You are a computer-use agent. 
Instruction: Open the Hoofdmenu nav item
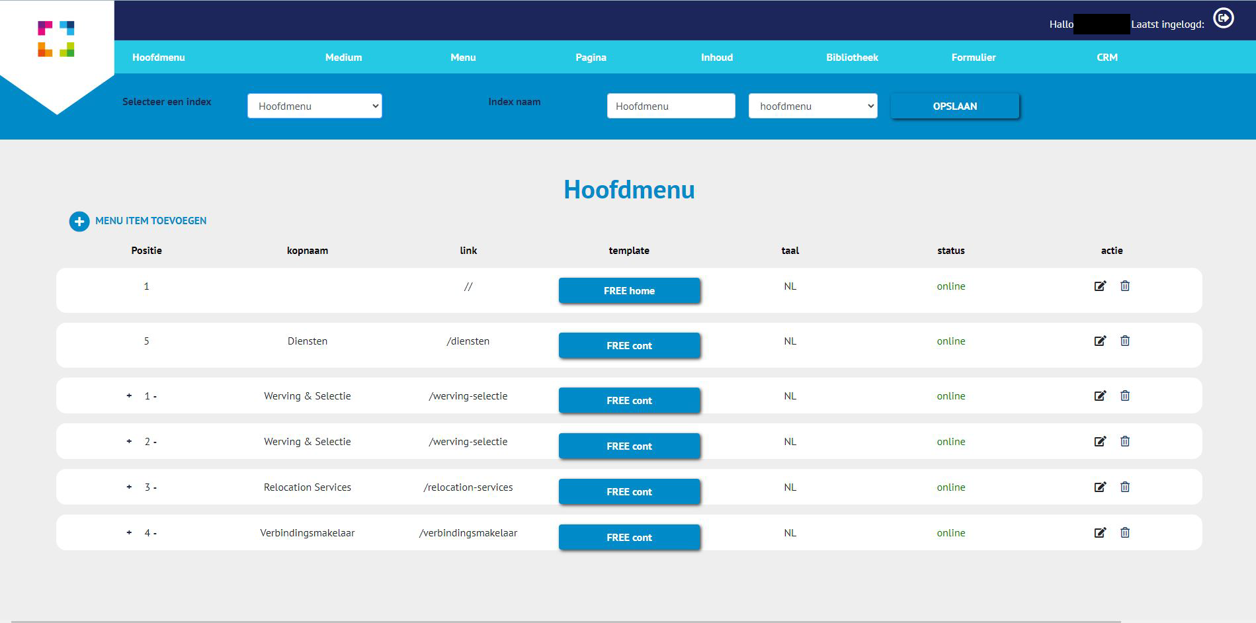click(159, 58)
